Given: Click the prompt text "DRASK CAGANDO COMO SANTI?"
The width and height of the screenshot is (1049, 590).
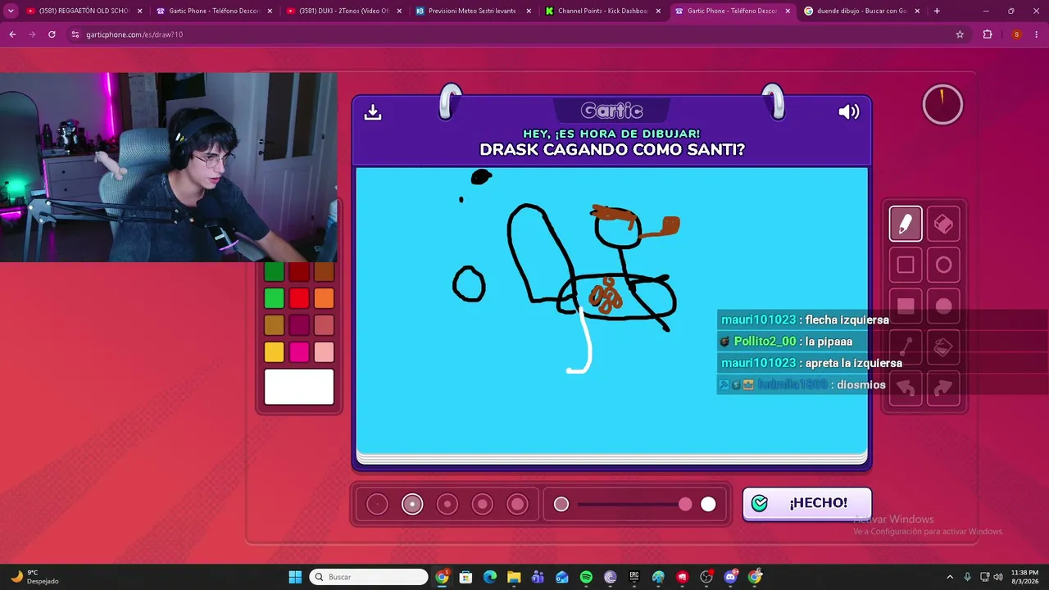Looking at the screenshot, I should 612,150.
